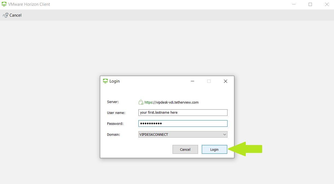Focus the User name input field
The height and width of the screenshot is (184, 334).
pos(183,113)
